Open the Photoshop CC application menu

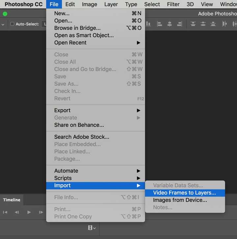(24, 4)
